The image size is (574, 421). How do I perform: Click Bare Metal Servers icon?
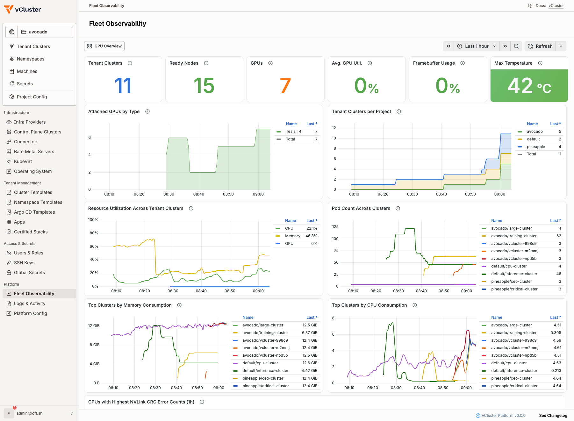point(9,152)
